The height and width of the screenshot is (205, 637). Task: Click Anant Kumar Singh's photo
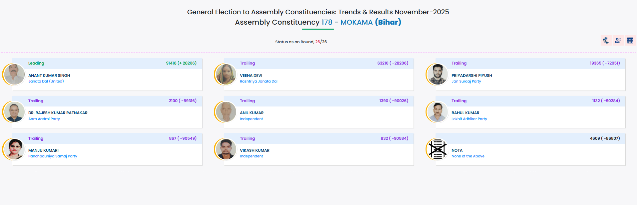(14, 74)
